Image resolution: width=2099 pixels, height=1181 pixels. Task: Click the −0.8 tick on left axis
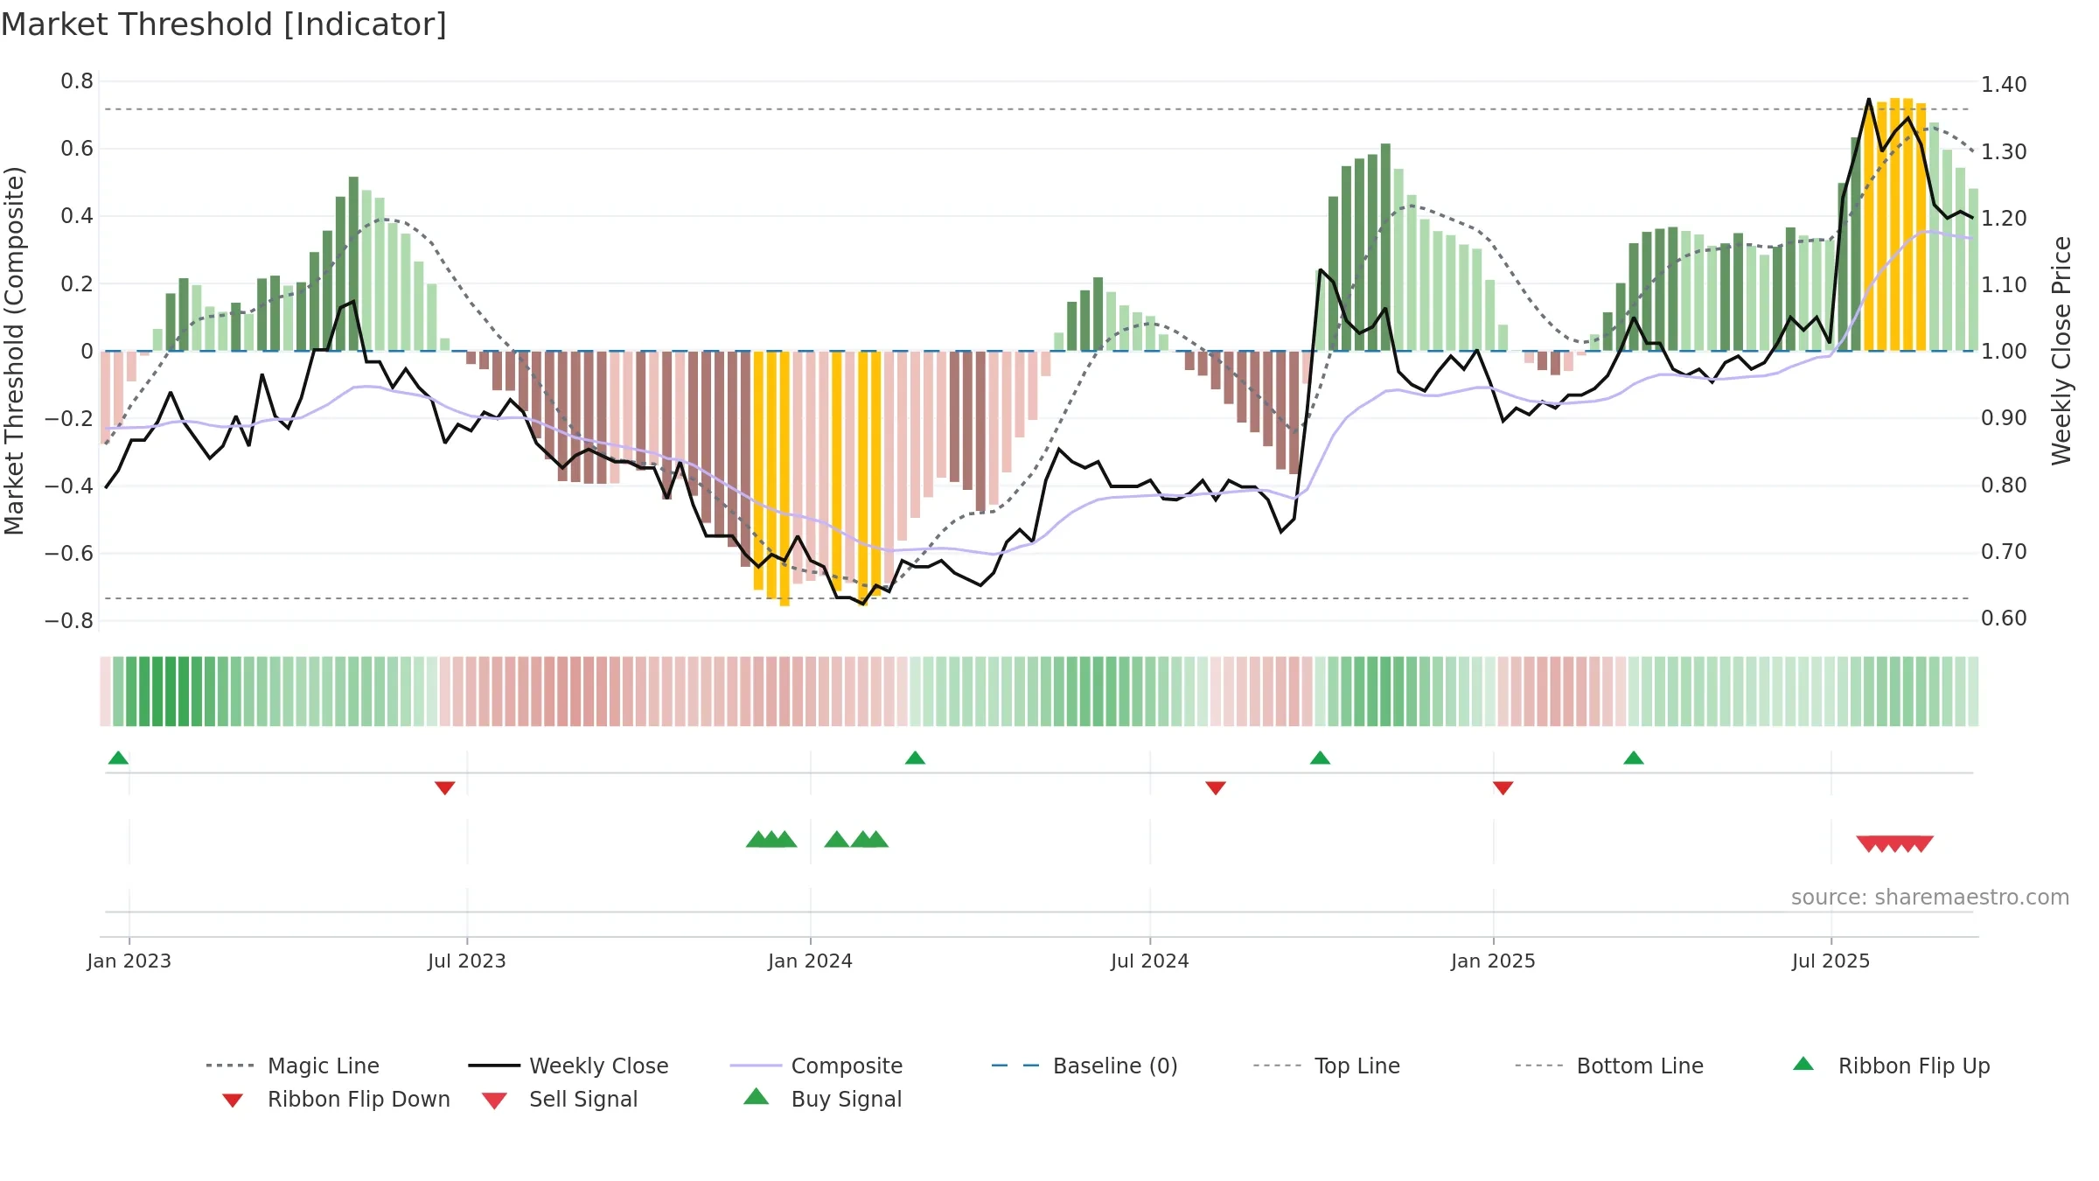pos(69,621)
